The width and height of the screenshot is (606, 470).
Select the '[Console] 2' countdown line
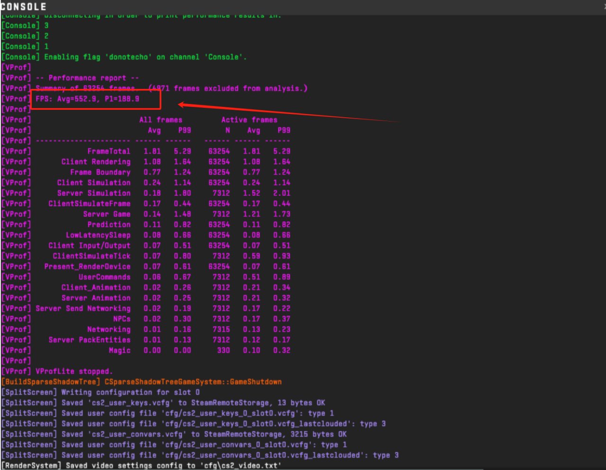(x=25, y=36)
